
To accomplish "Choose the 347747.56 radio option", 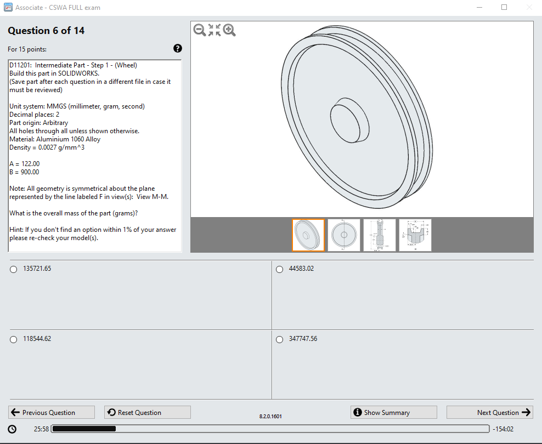I will tap(280, 339).
